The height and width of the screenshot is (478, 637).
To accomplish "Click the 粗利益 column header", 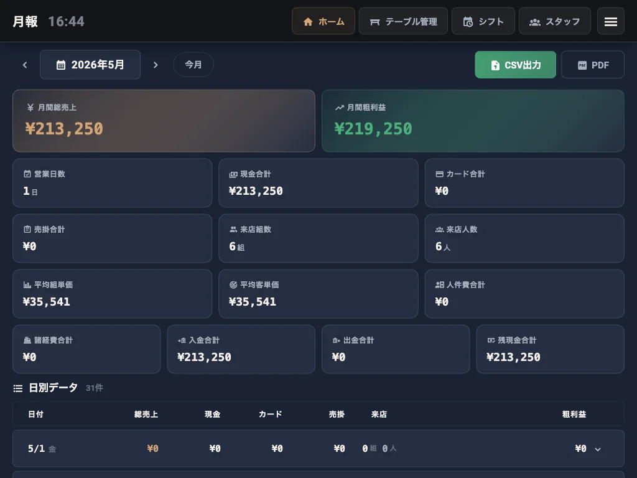I will [574, 414].
